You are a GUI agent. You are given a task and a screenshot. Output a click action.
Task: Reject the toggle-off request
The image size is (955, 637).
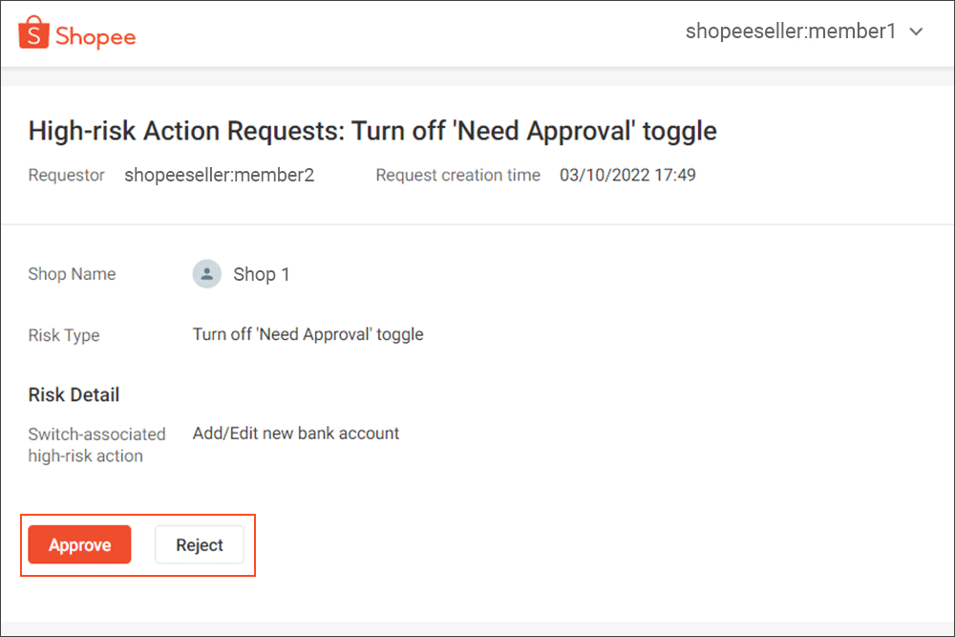[x=199, y=544]
